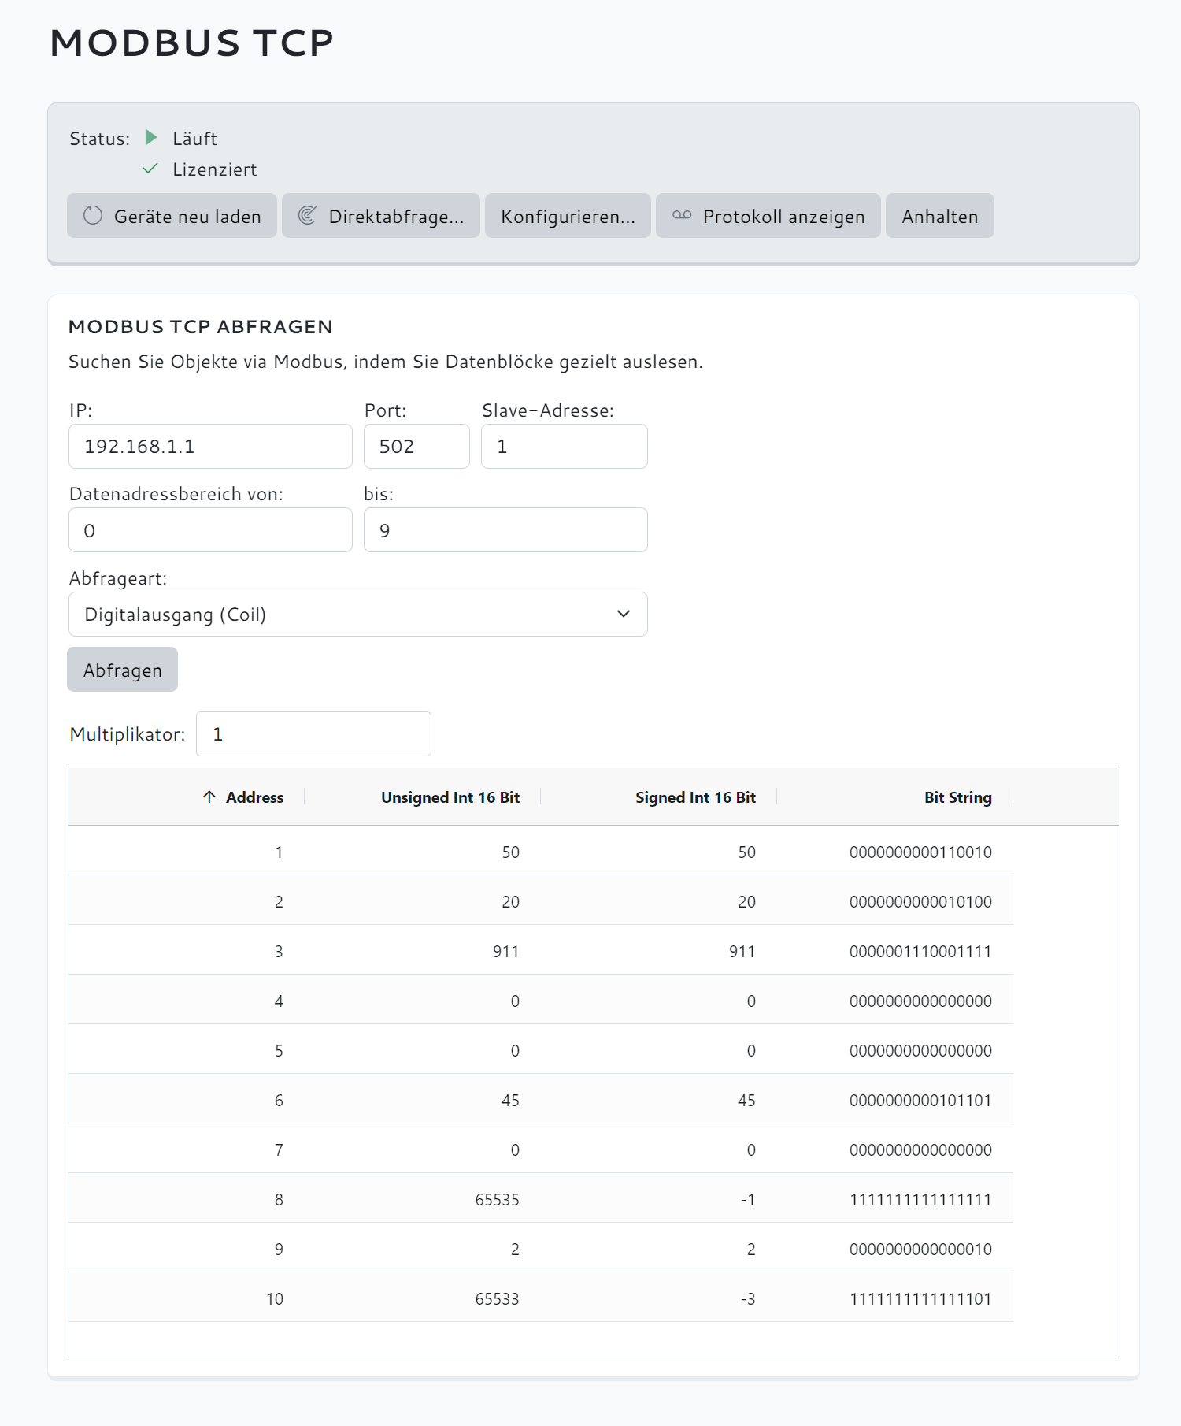Stop the service with Anhalten
The image size is (1181, 1426).
940,216
